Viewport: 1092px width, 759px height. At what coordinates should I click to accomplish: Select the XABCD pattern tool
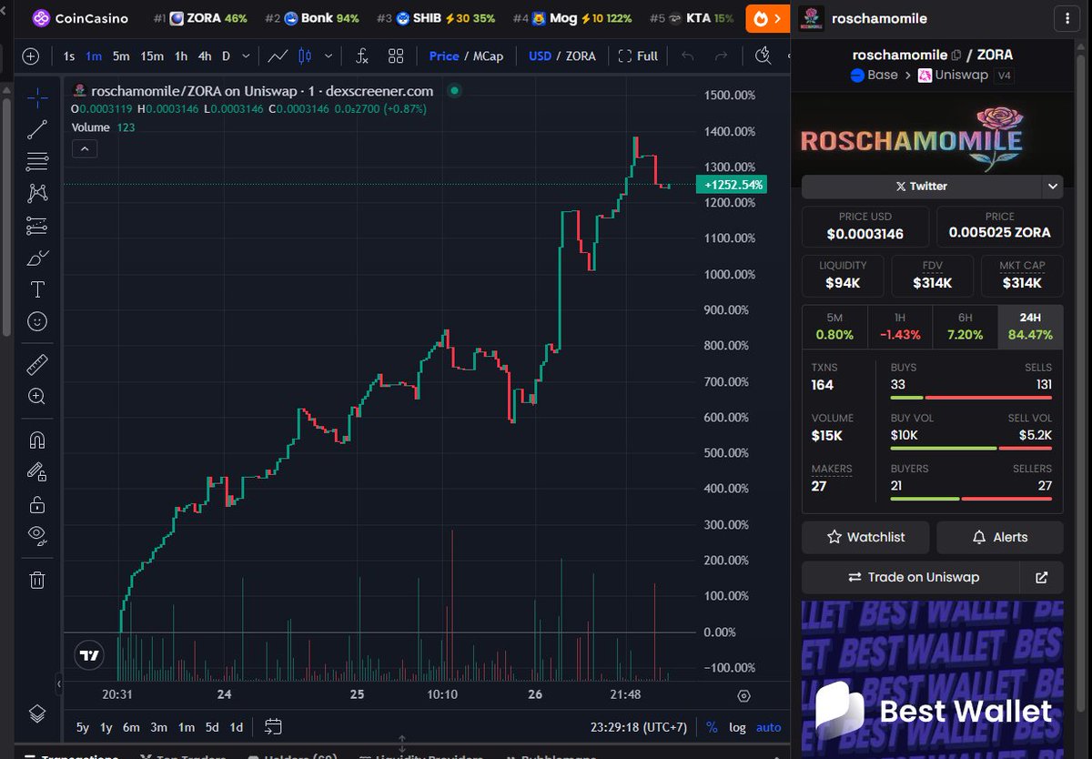37,193
